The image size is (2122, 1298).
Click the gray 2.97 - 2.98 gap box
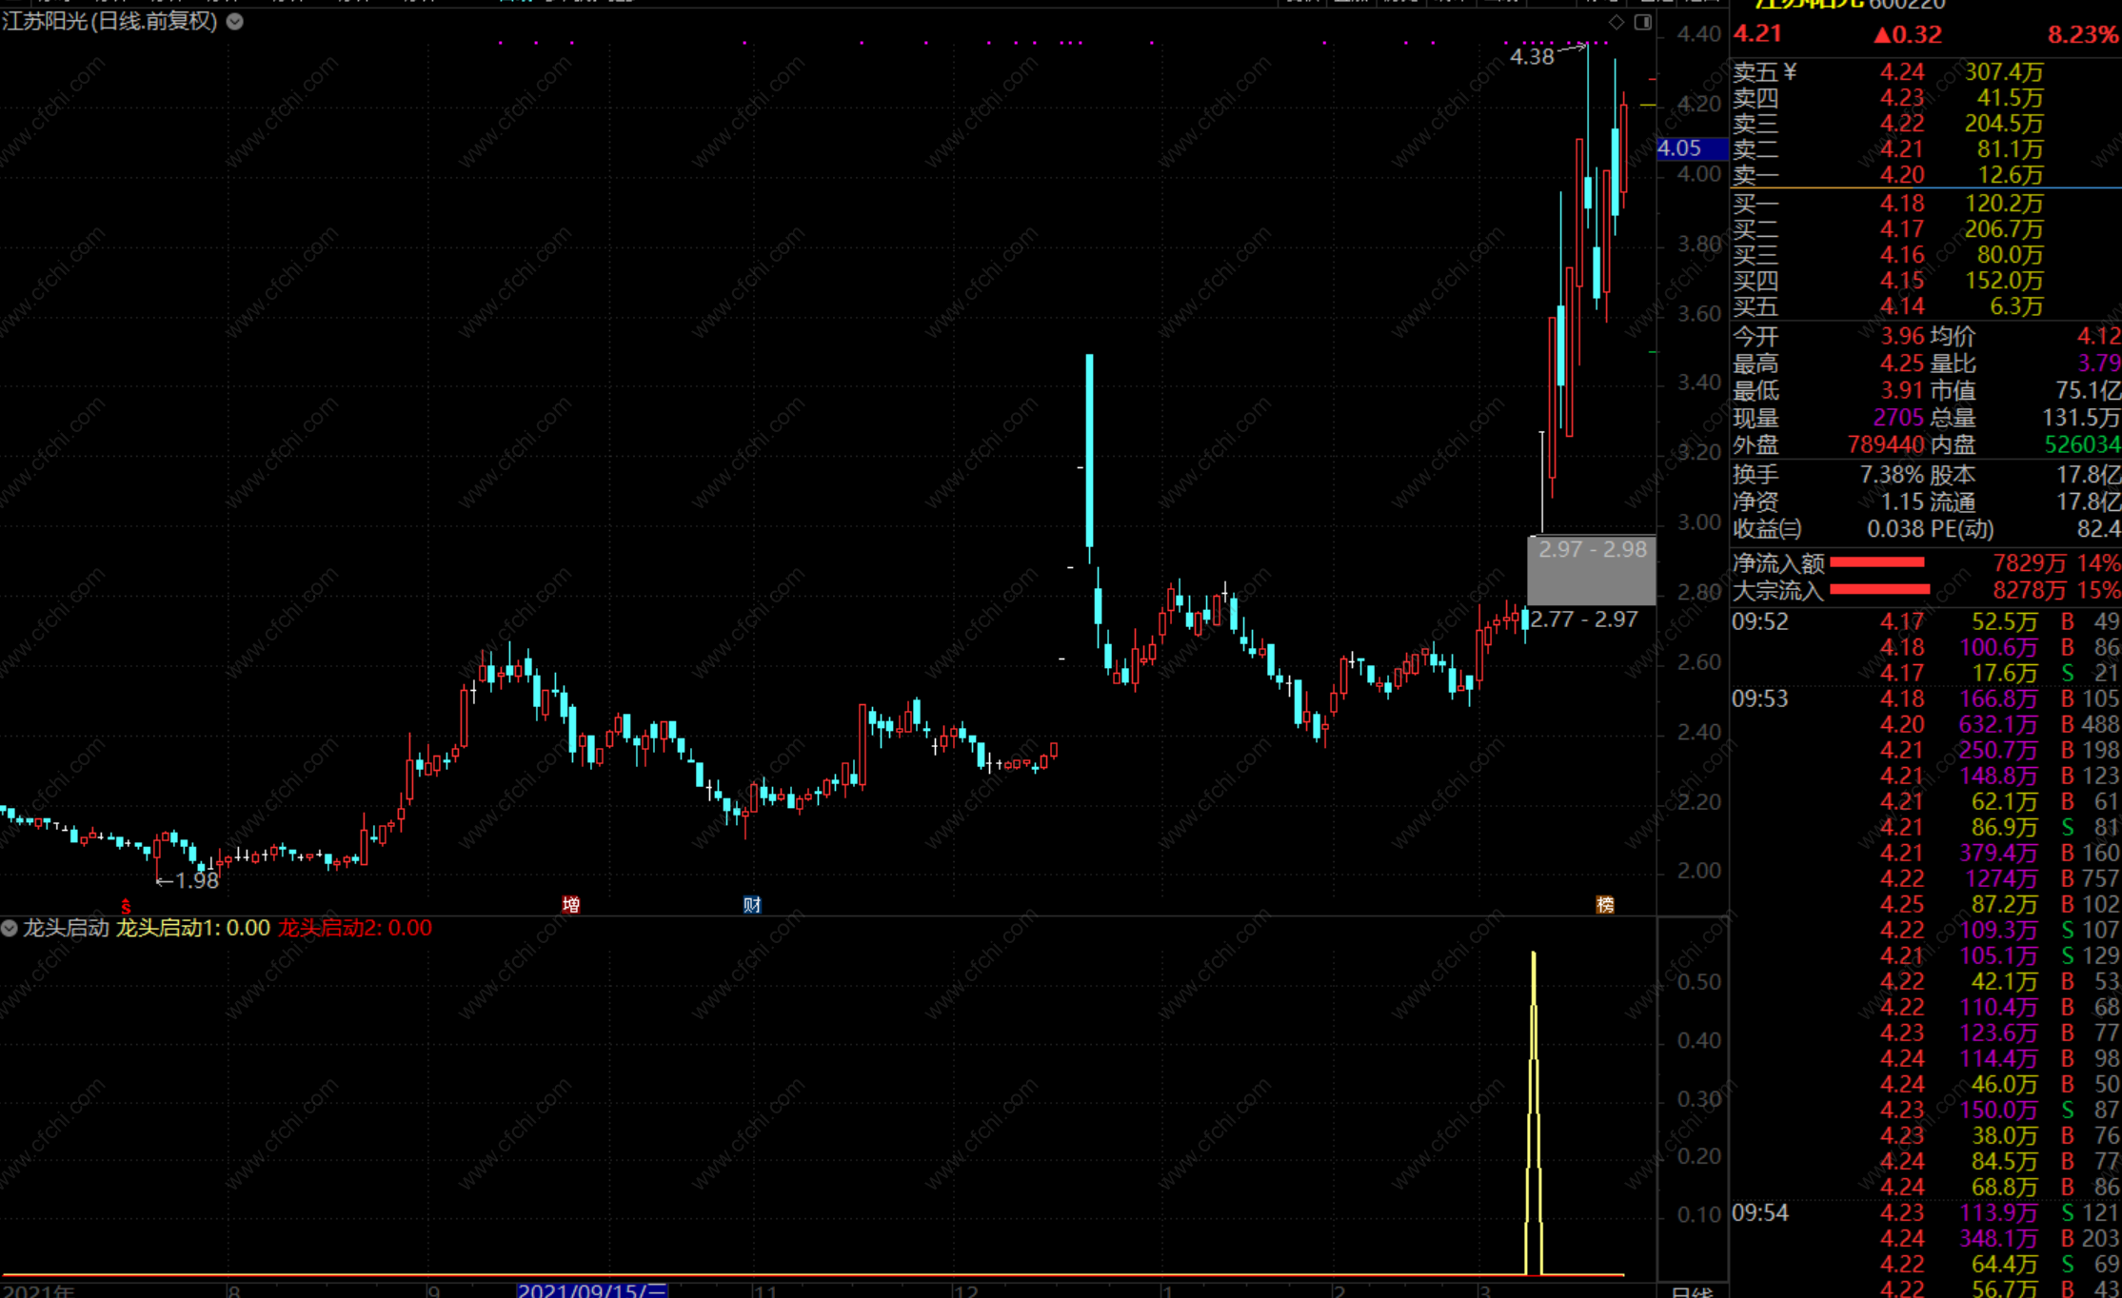tap(1592, 570)
